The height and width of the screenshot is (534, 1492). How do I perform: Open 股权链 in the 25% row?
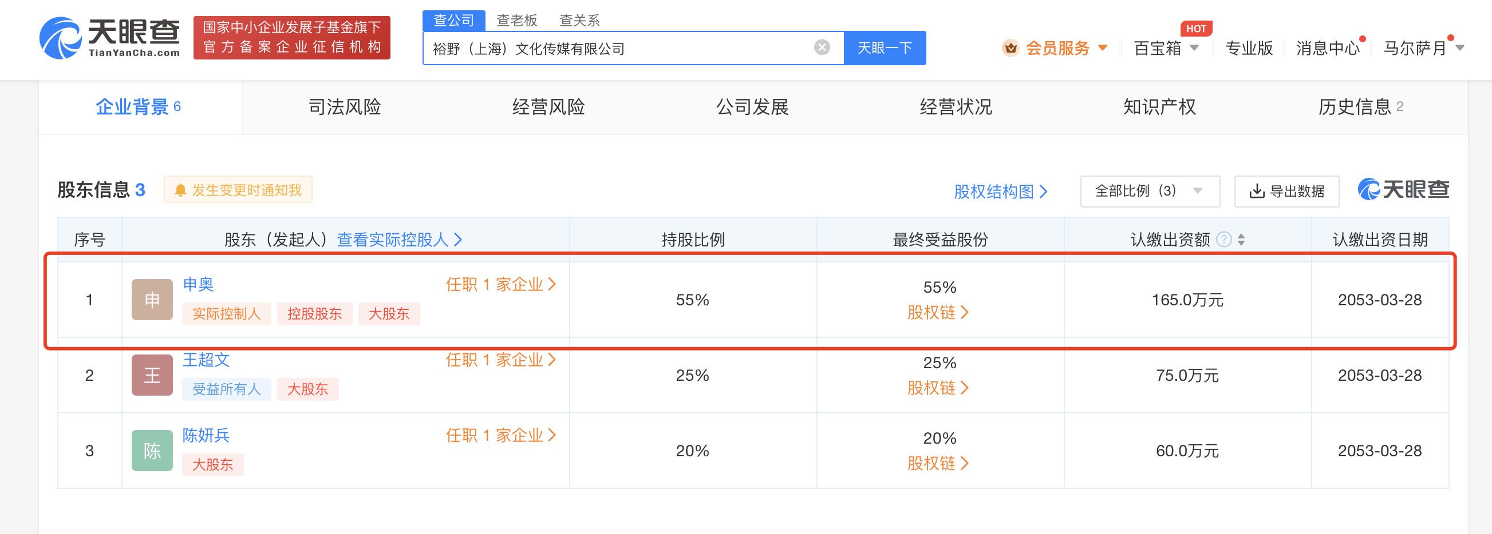[938, 388]
